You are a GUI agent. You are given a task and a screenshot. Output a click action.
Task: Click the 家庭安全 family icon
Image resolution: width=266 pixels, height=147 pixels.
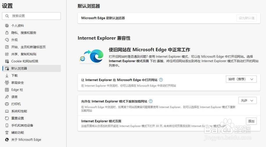pyautogui.click(x=7, y=83)
